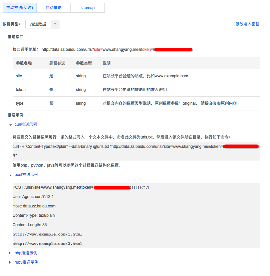Click the curl -H command code line

point(117,147)
